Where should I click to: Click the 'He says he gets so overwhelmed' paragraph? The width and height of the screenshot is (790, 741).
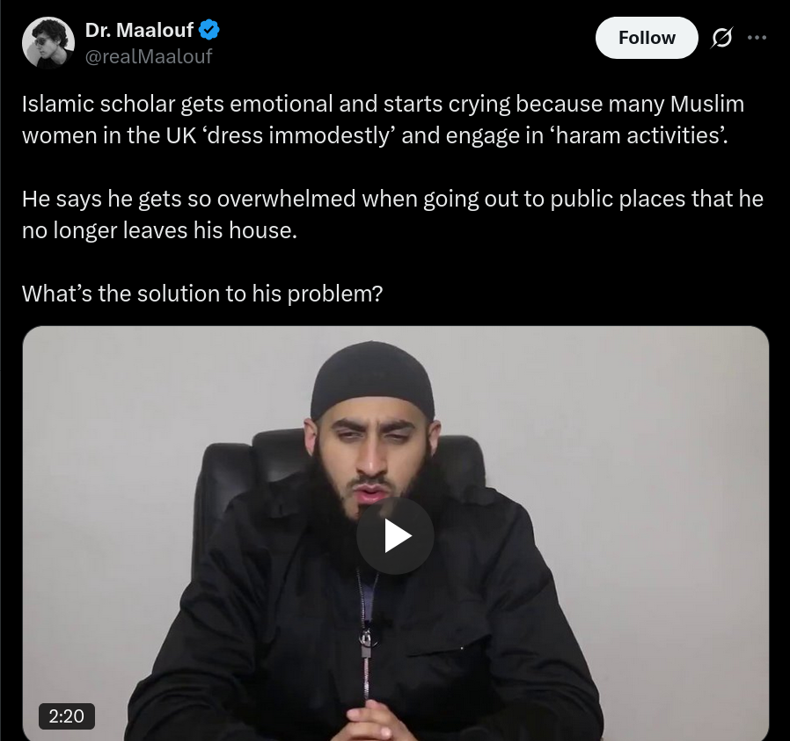click(392, 214)
